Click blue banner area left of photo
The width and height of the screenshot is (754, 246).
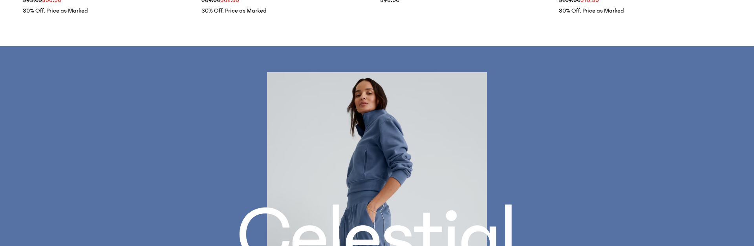click(x=134, y=146)
